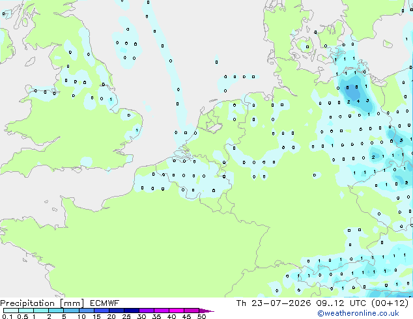The width and height of the screenshot is (413, 319).
Task: Pick the 15–20 mm legend color swatch
Action: click(x=102, y=311)
